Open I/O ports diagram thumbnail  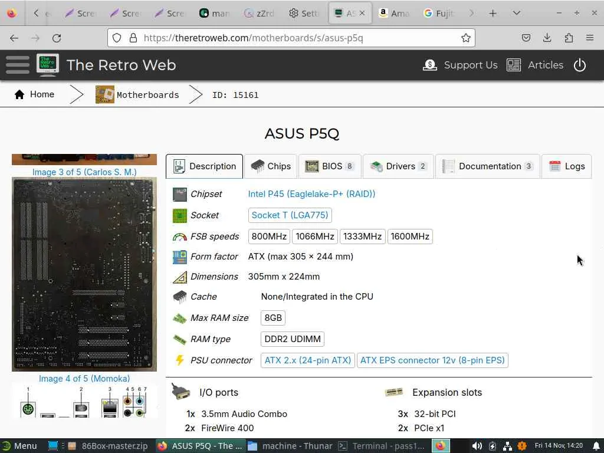click(x=84, y=401)
